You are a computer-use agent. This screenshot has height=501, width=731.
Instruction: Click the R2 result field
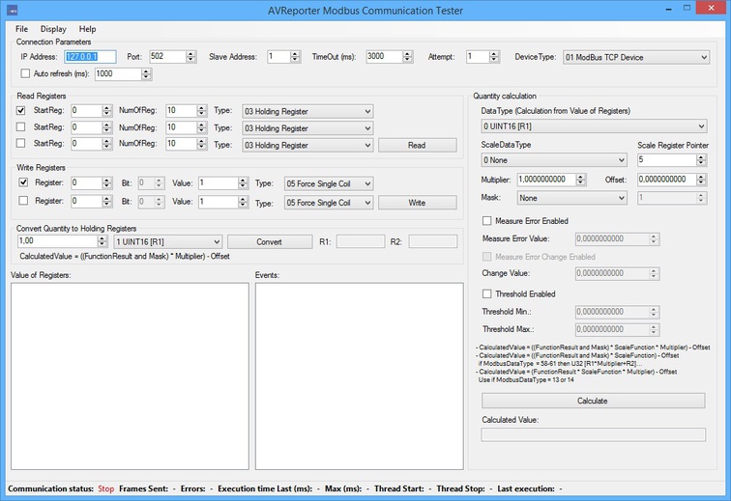coord(433,241)
